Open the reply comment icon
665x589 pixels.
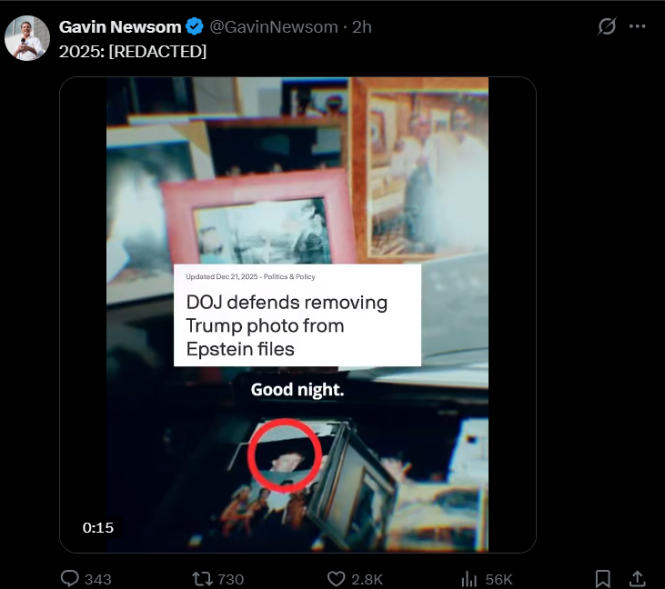[70, 578]
